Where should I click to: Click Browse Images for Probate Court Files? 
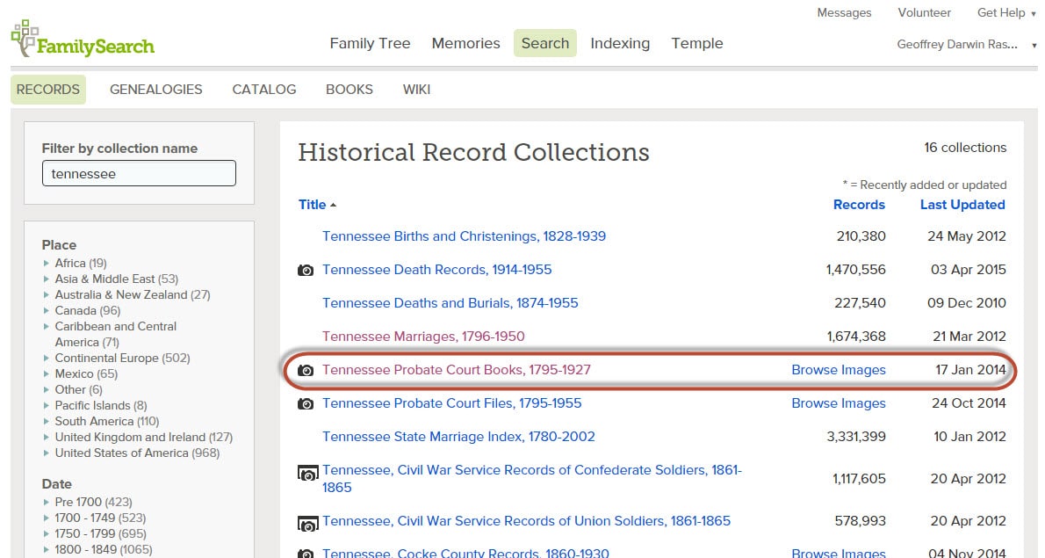(x=839, y=402)
